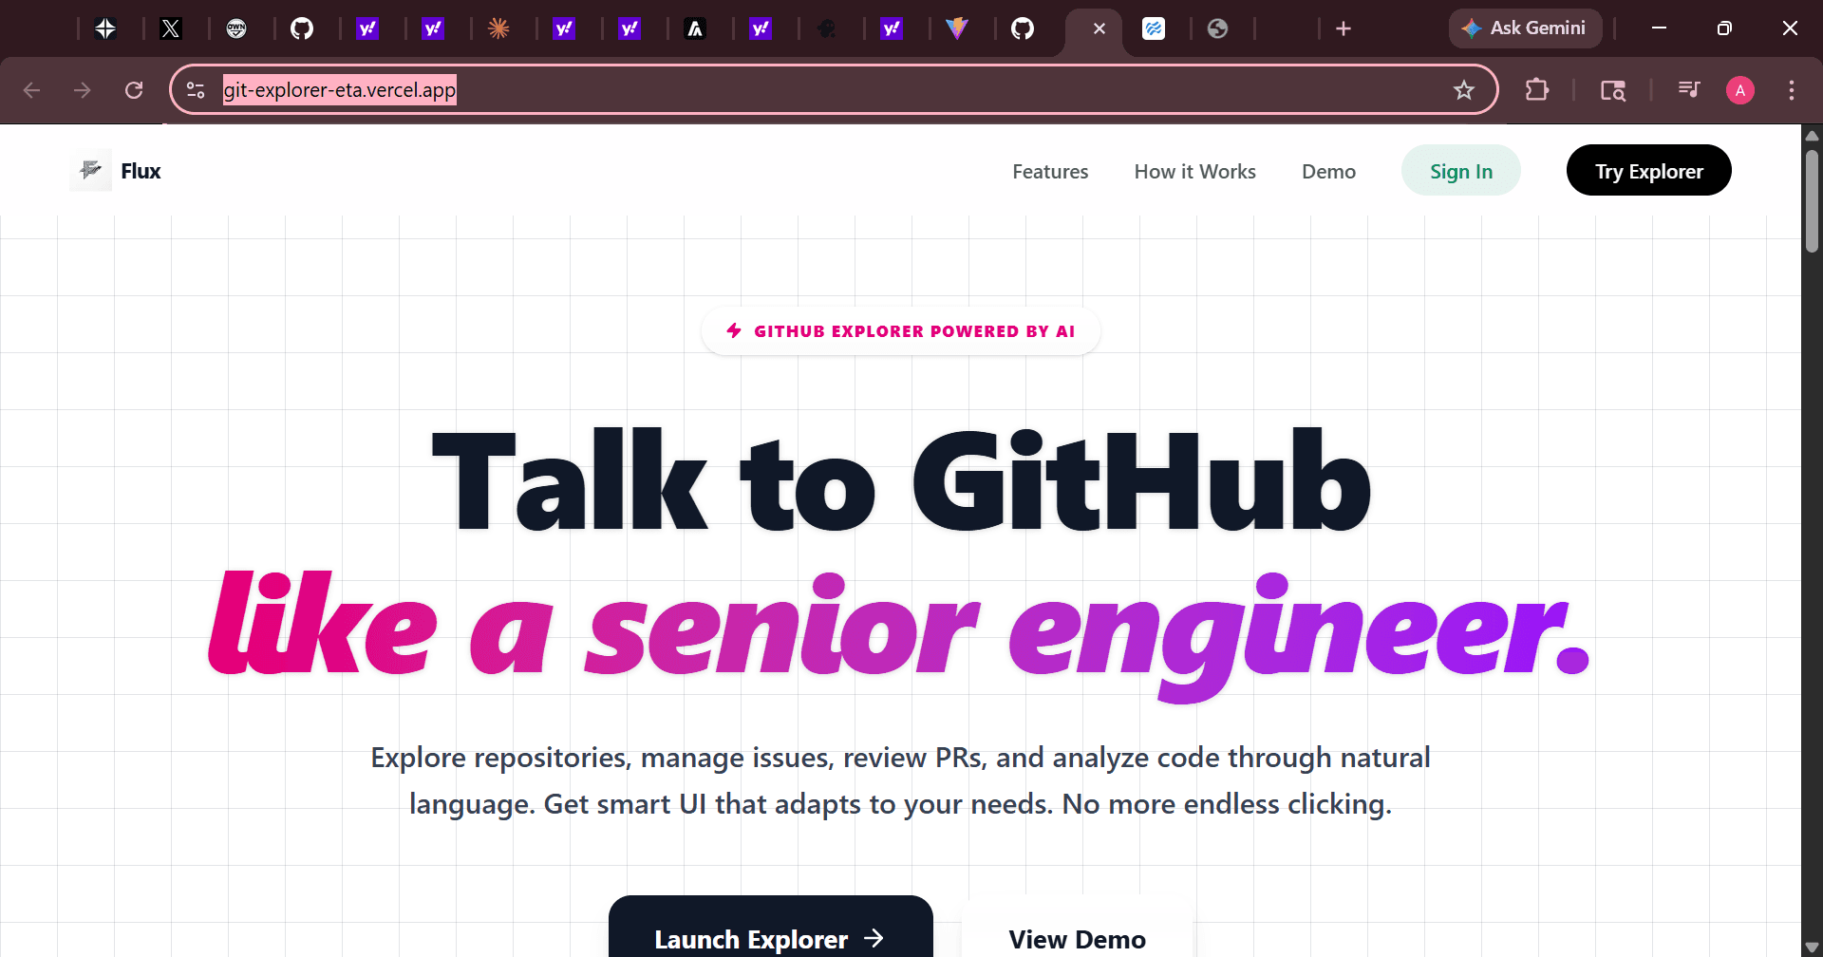
Task: Reload the current page
Action: point(134,90)
